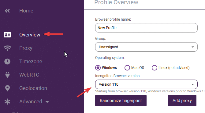Click the Add proxy button
Viewport: 205px width, 113px height.
[182, 101]
